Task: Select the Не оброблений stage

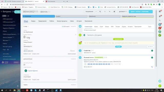Action: pos(39,16)
